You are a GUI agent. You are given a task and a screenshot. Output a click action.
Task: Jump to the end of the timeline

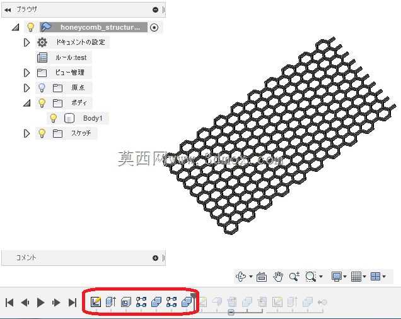pos(73,303)
